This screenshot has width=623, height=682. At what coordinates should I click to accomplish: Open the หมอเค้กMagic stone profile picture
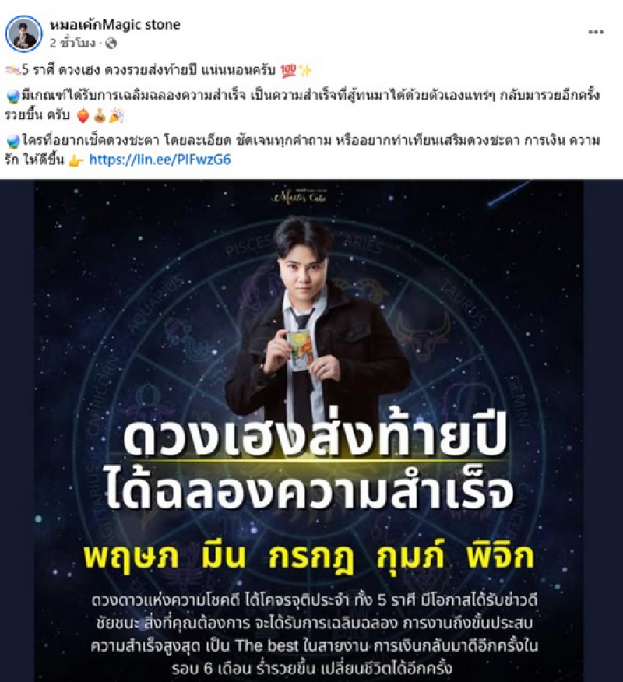pyautogui.click(x=24, y=33)
